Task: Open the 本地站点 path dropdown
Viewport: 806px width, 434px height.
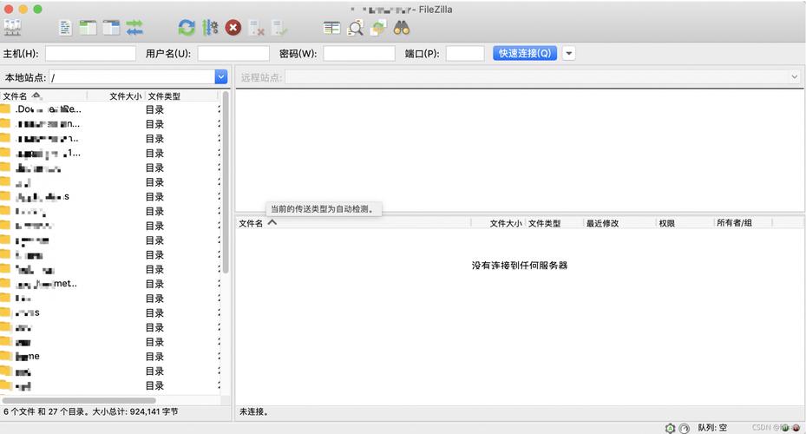Action: [x=220, y=77]
